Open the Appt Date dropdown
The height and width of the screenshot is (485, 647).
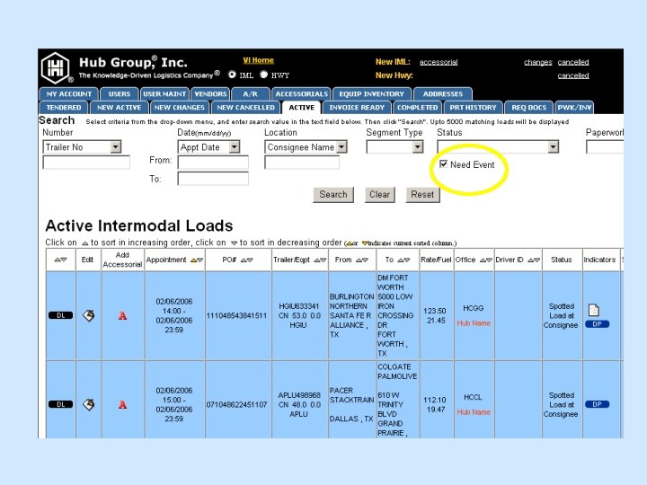click(235, 146)
